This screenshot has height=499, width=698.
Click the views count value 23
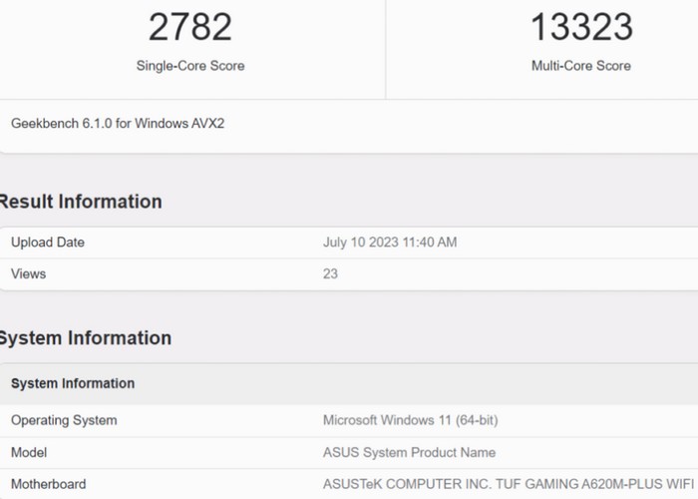330,273
